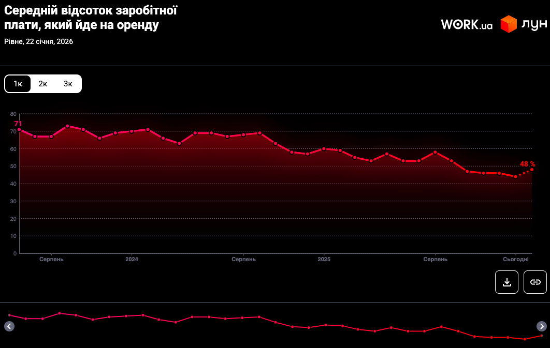Image resolution: width=550 pixels, height=348 pixels.
Task: Select the data point above the 2025 label
Action: pos(324,149)
